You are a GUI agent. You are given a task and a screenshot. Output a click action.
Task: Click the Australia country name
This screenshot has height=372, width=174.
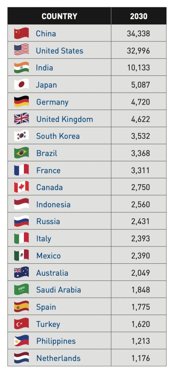pos(52,273)
